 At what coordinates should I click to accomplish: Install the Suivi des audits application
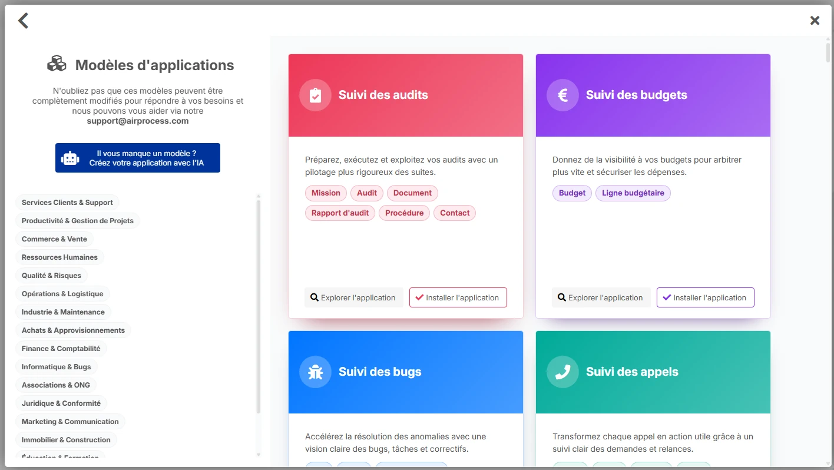click(x=458, y=297)
